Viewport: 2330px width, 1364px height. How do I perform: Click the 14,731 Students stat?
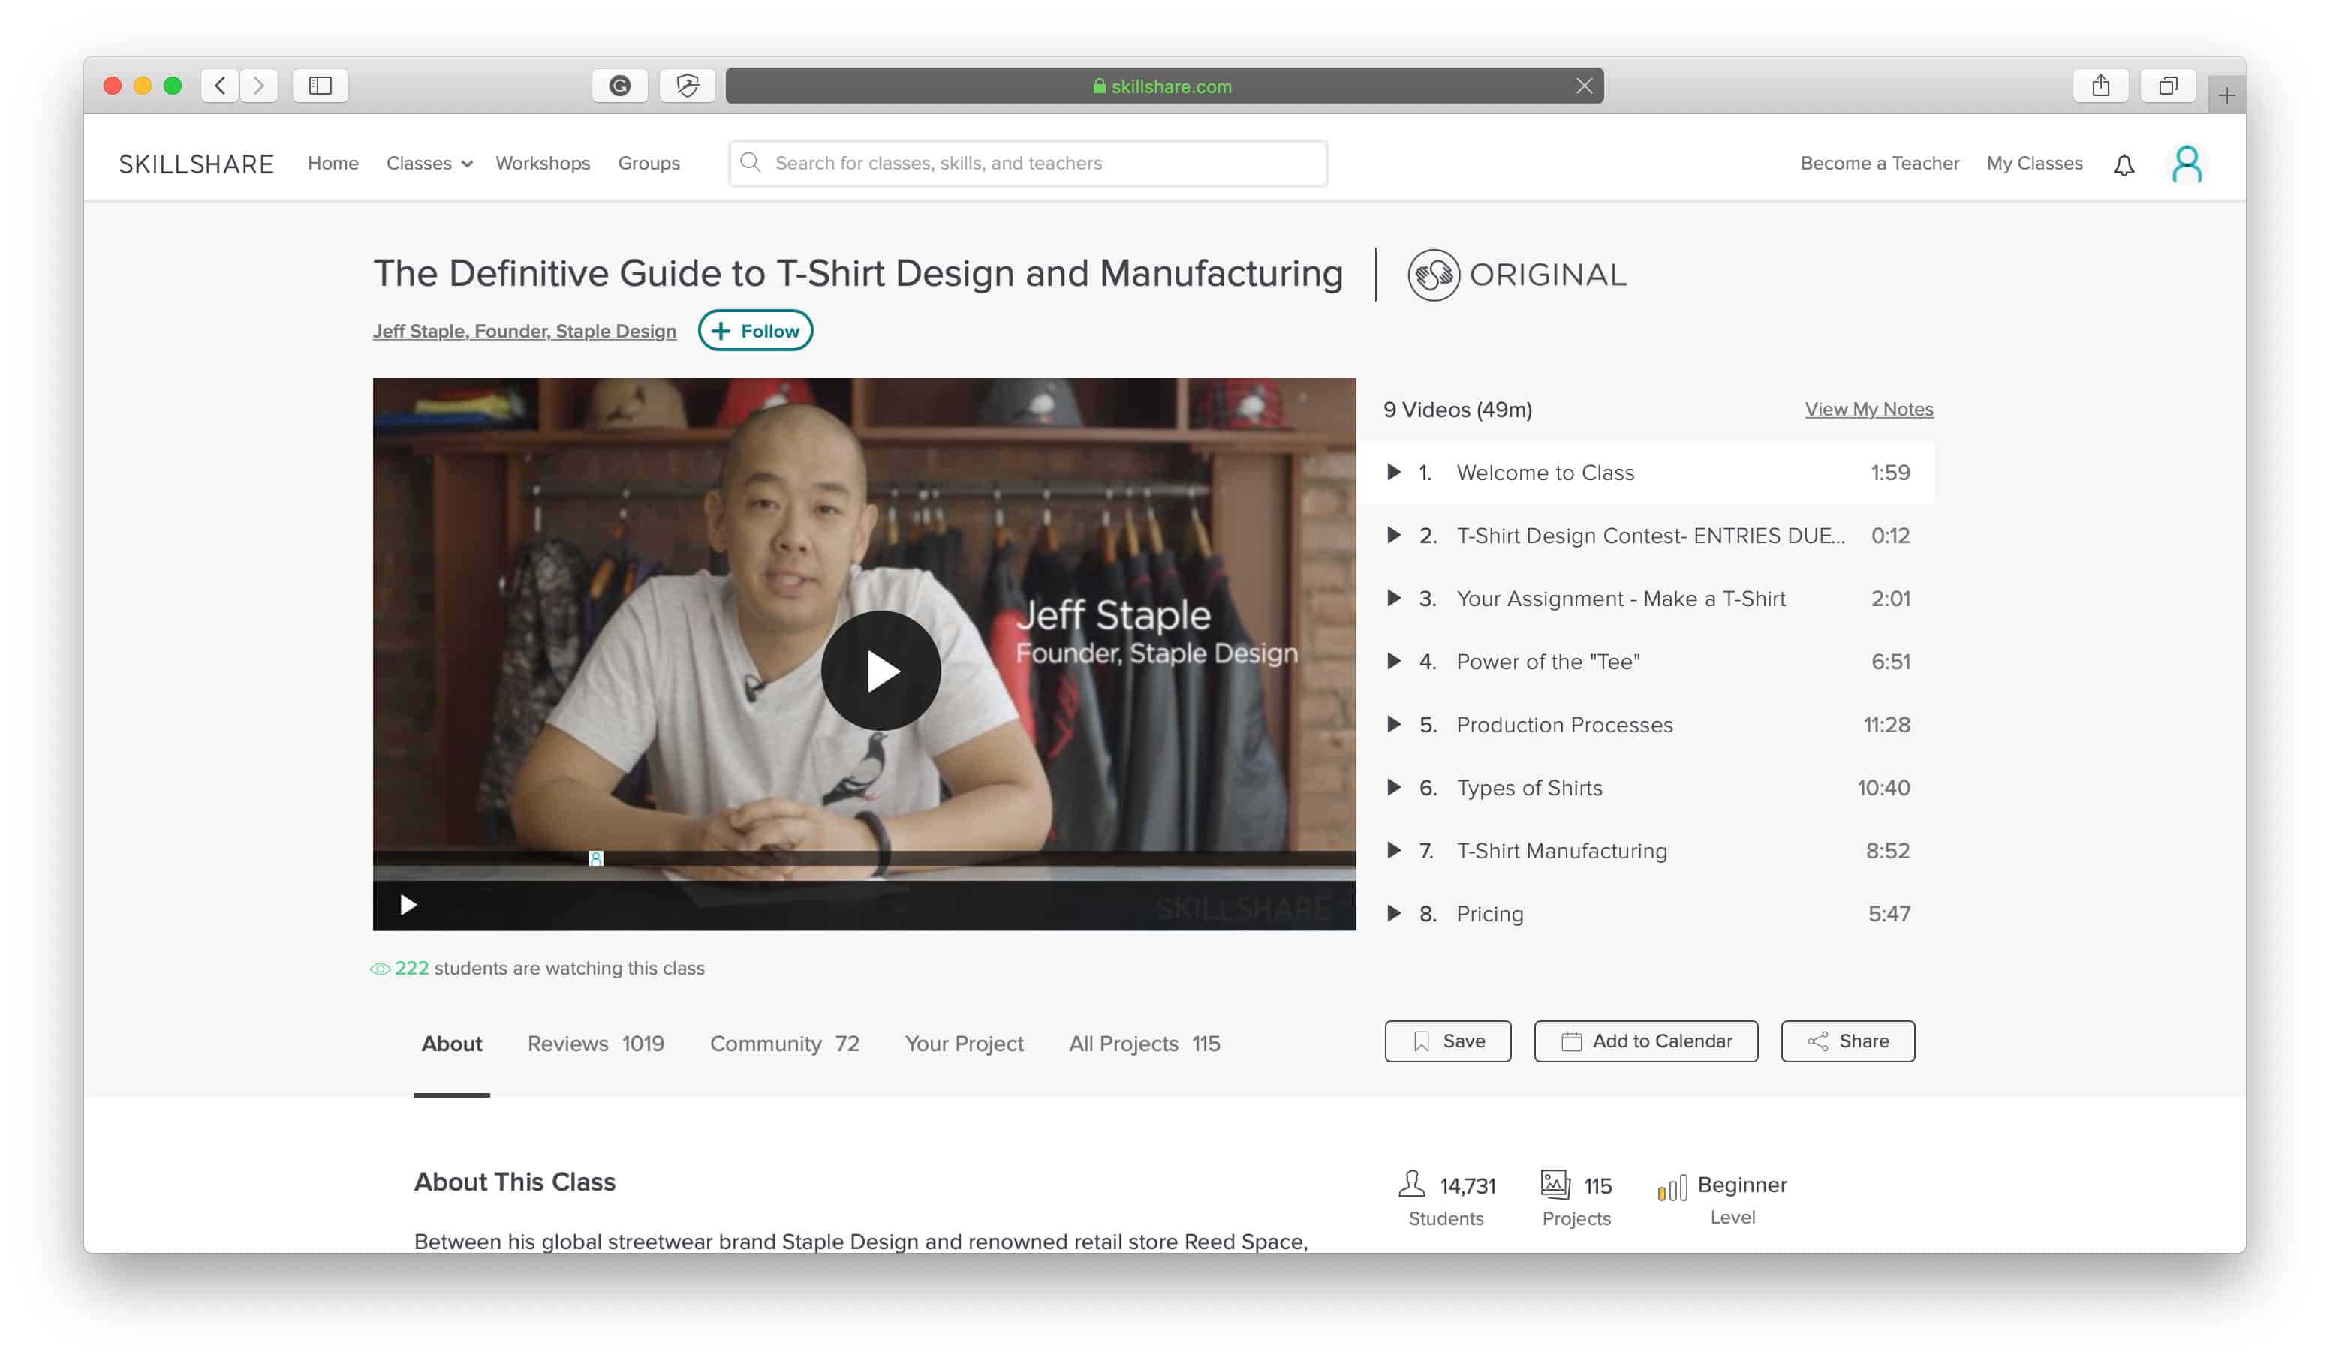[1447, 1199]
